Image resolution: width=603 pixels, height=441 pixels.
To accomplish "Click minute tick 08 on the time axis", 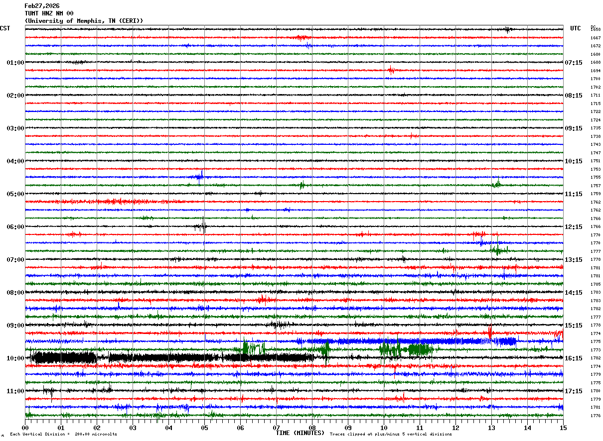I will click(x=312, y=428).
